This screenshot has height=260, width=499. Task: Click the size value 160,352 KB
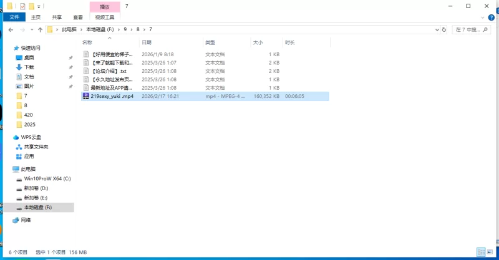pyautogui.click(x=266, y=96)
